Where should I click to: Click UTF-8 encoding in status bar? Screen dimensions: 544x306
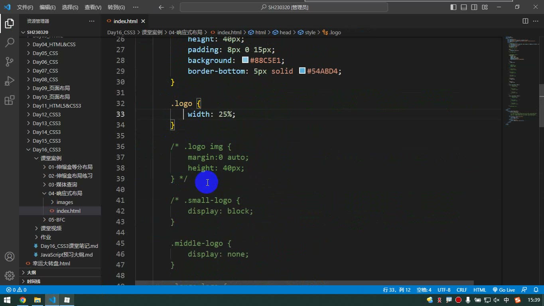444,290
